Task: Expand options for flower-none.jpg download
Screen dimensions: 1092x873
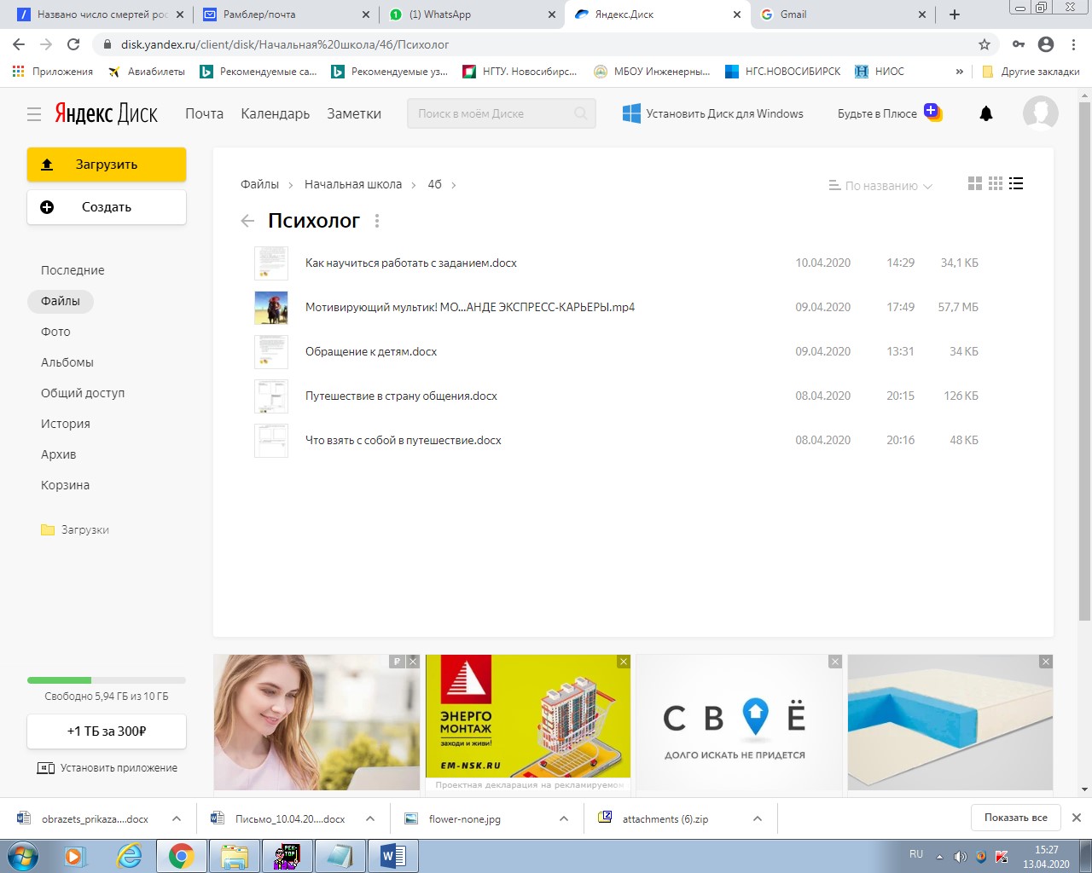Action: click(564, 818)
